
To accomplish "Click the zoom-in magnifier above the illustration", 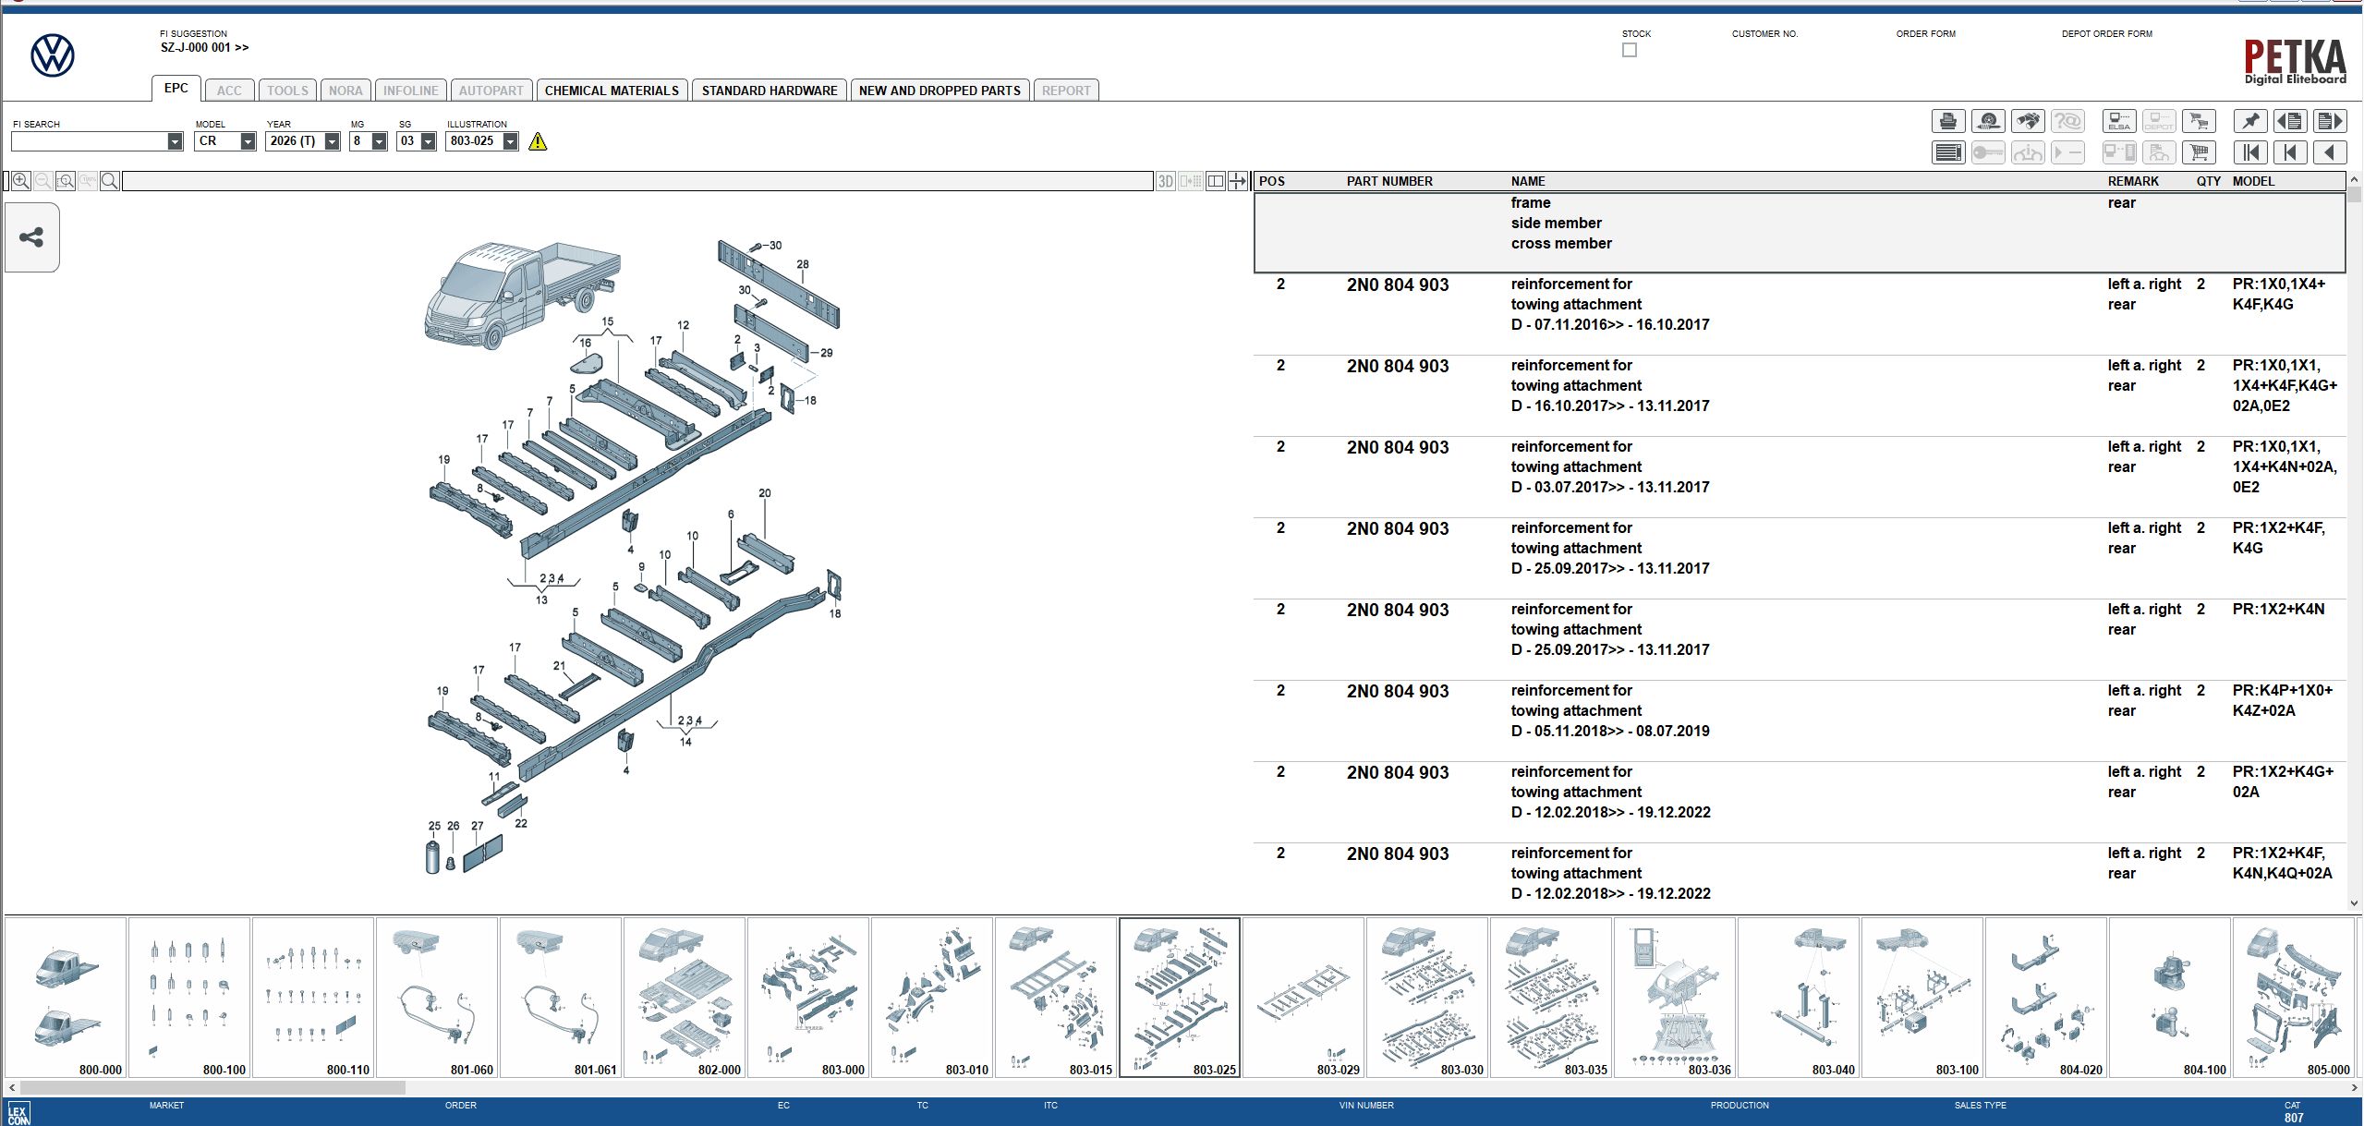I will pos(20,180).
